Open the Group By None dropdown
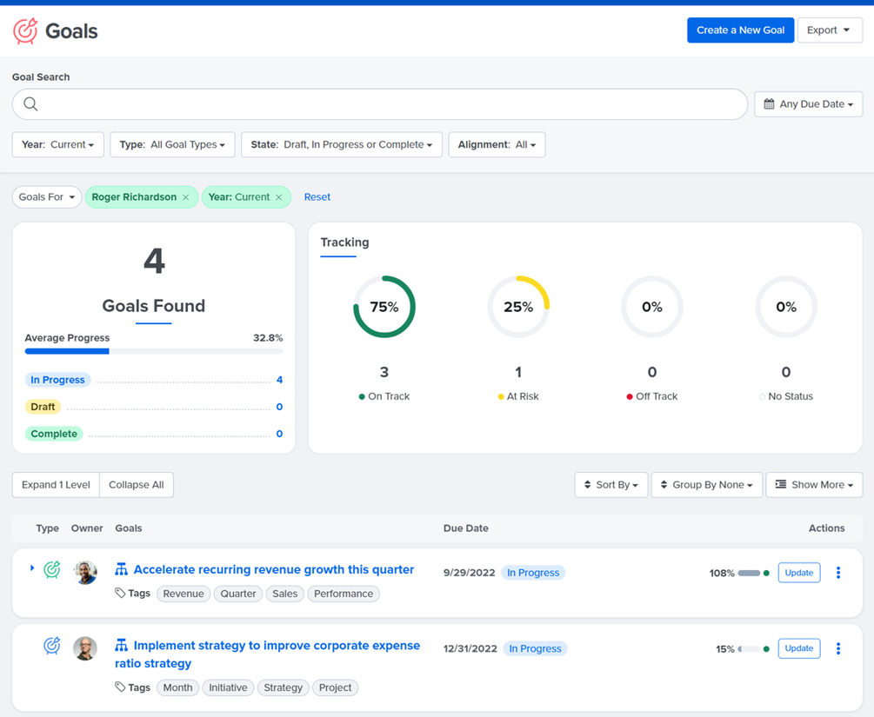The height and width of the screenshot is (717, 874). [x=707, y=485]
